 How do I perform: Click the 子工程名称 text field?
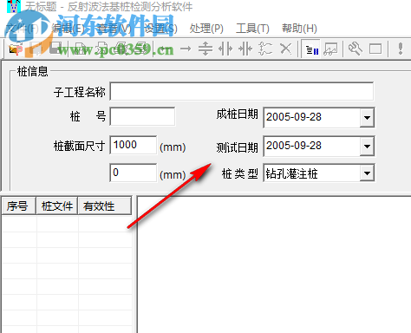pos(242,92)
